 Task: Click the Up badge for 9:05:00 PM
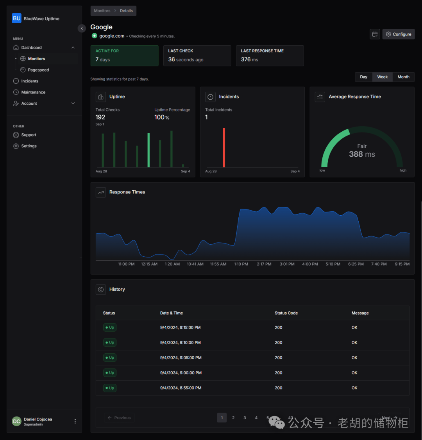(x=110, y=358)
